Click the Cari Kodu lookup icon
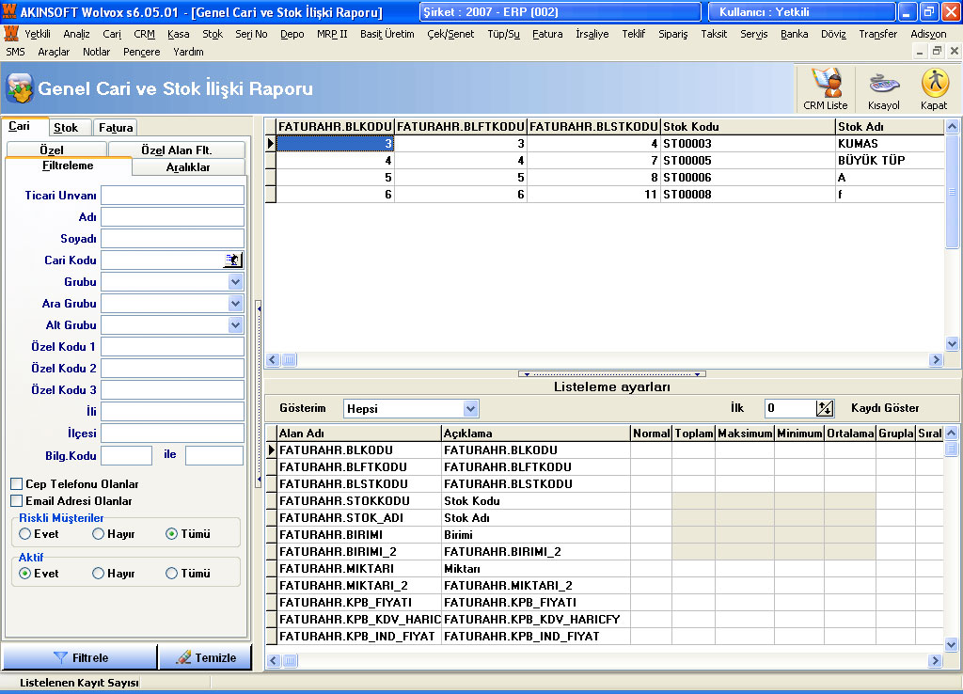Image resolution: width=963 pixels, height=694 pixels. [233, 260]
